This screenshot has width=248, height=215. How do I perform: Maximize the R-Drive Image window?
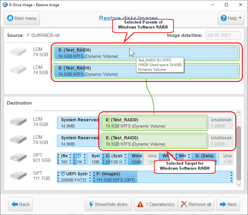(x=226, y=5)
